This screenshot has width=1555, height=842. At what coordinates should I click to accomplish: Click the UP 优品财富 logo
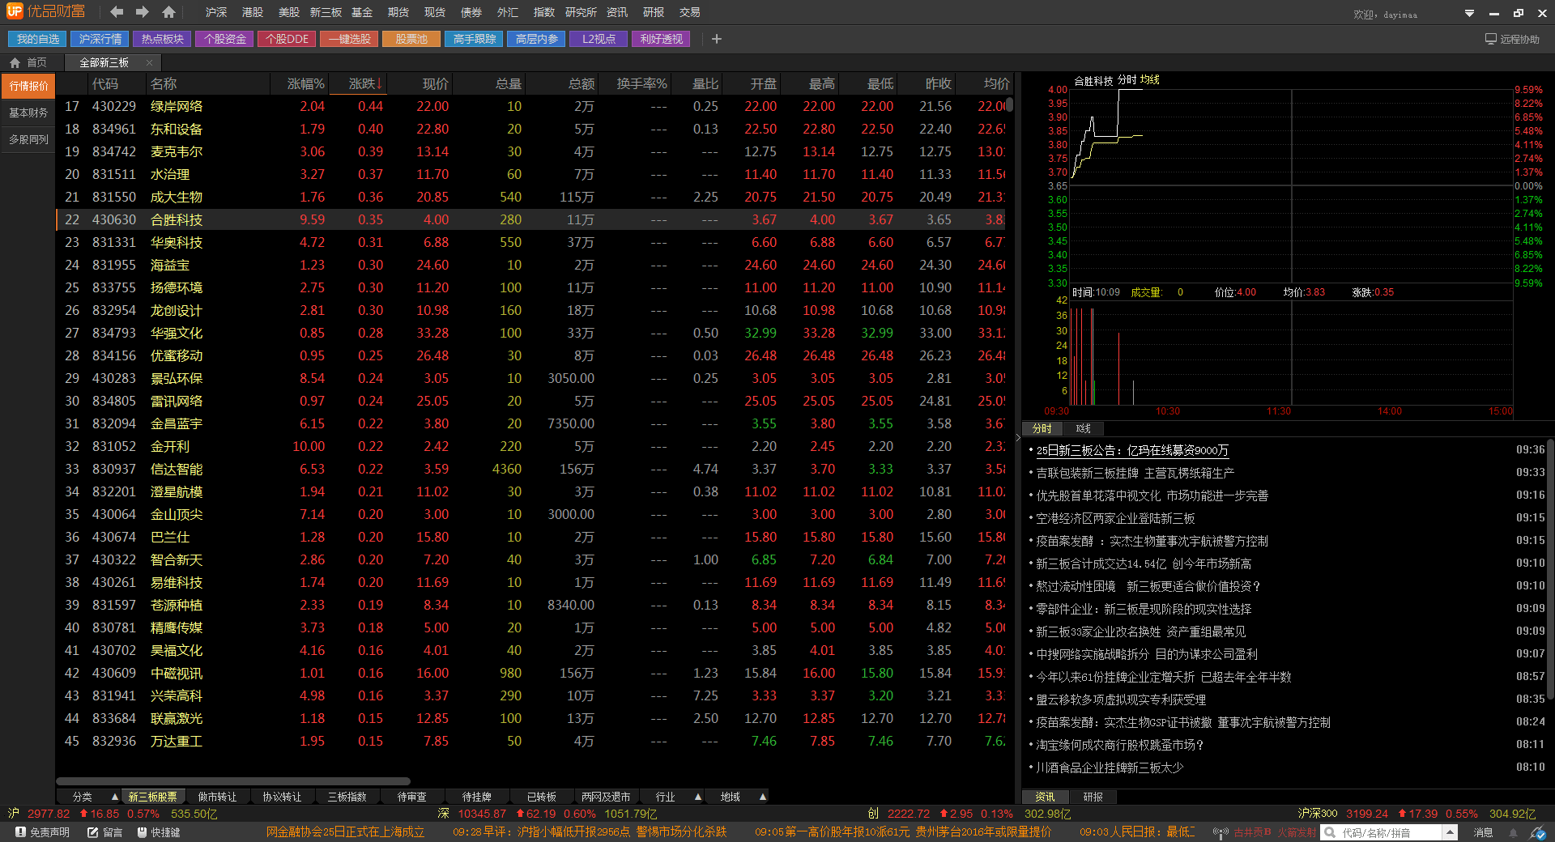pos(46,11)
